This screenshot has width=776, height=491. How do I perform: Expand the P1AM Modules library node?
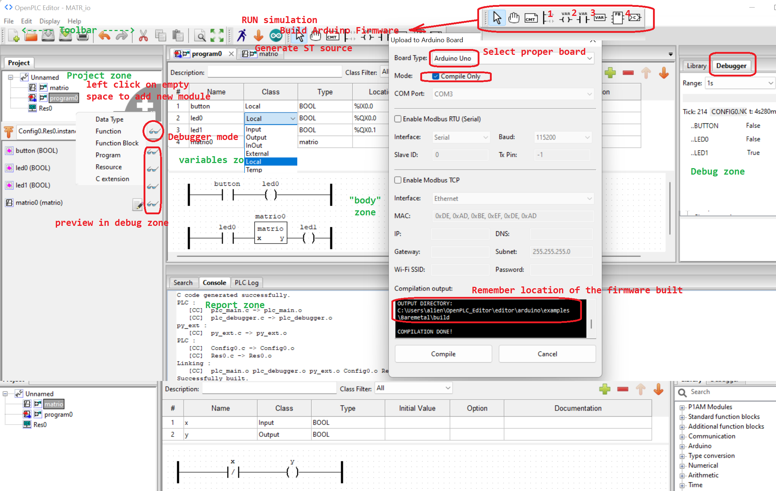682,407
